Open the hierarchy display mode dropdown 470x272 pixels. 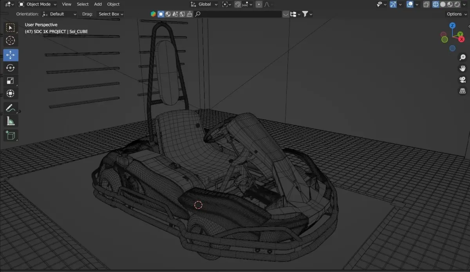click(295, 14)
